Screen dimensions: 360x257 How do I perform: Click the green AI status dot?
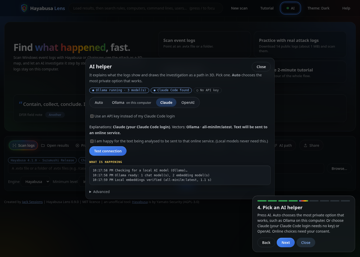coord(288,8)
